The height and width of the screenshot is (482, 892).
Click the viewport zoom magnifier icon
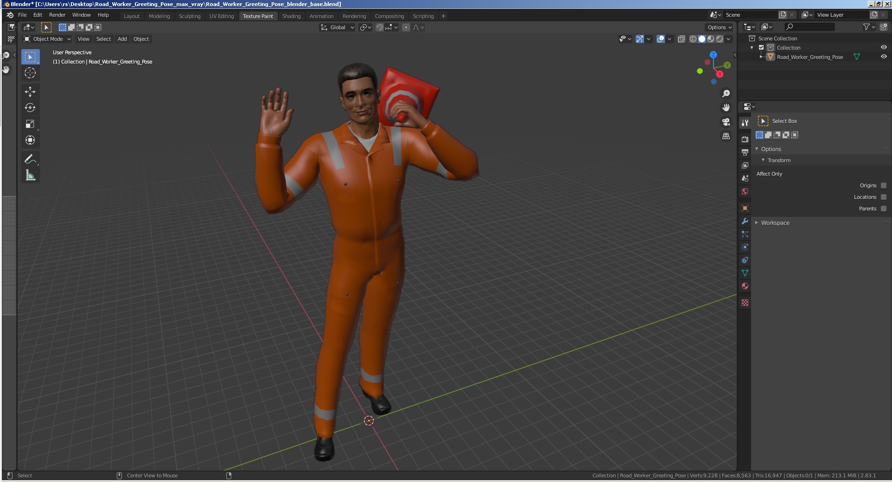coord(726,94)
